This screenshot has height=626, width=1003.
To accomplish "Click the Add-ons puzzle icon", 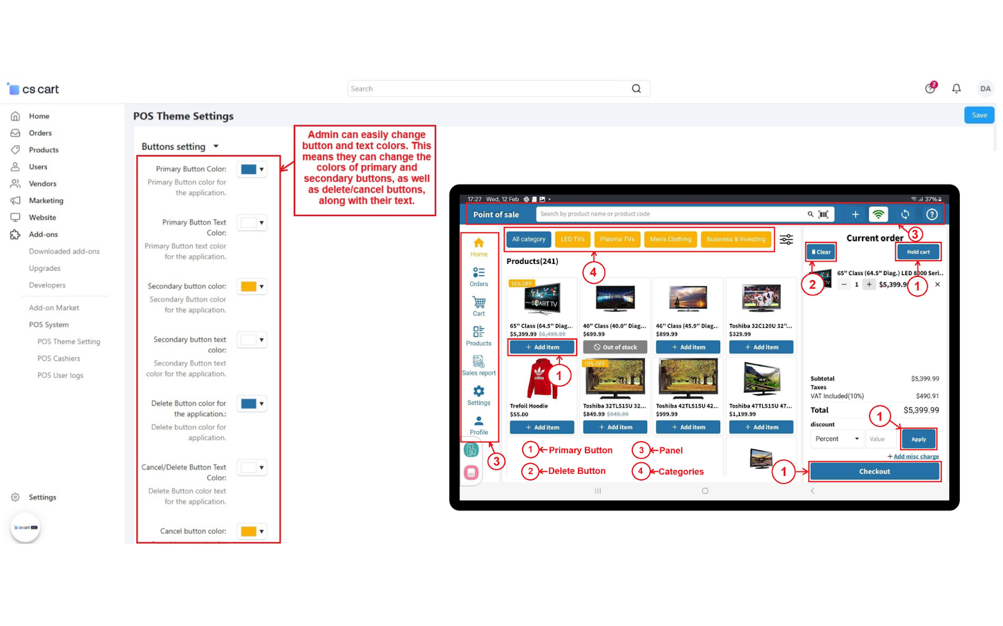I will coord(15,234).
